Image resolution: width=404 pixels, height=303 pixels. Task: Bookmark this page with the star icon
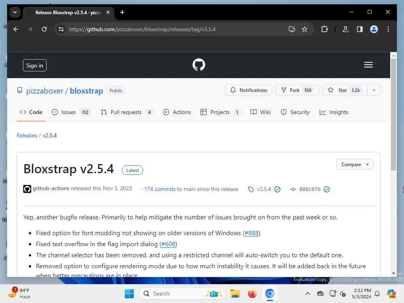tap(305, 29)
